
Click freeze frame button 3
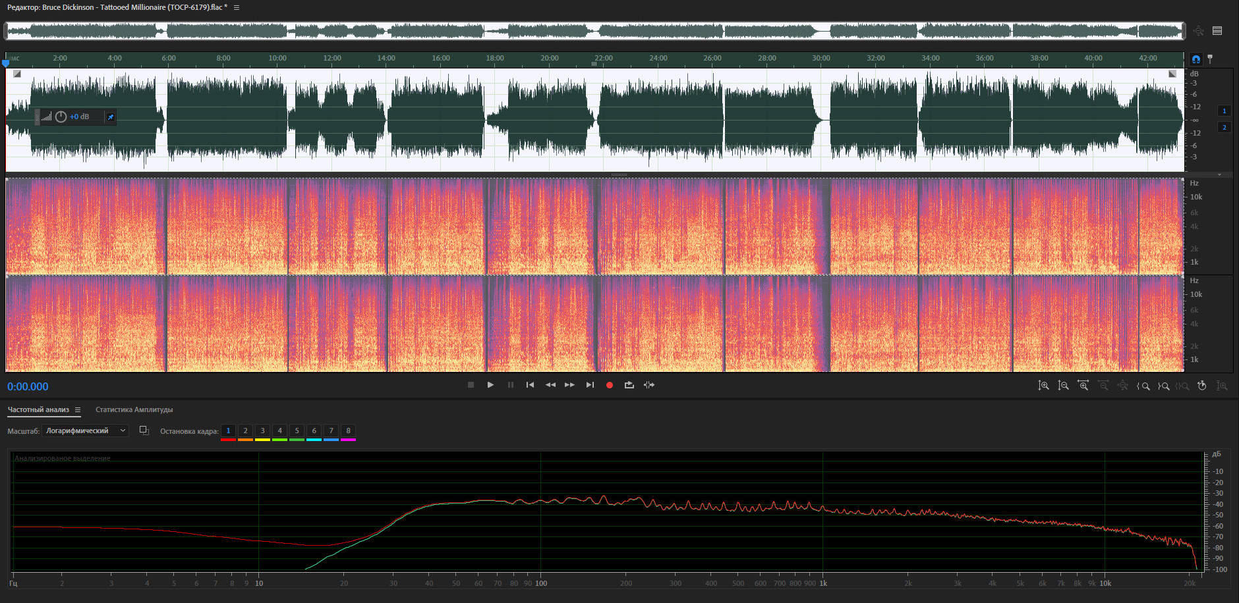(262, 431)
